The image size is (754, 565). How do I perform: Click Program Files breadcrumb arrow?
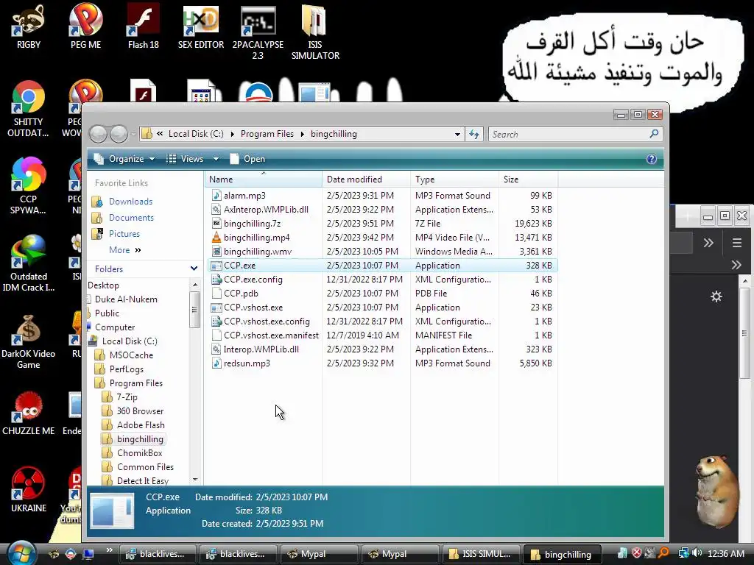click(303, 134)
